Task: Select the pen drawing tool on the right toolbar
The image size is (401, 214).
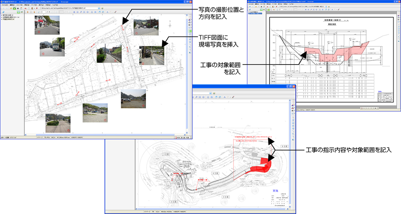Action: coord(190,20)
